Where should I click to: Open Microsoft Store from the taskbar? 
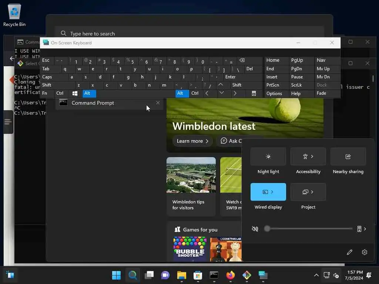198,275
